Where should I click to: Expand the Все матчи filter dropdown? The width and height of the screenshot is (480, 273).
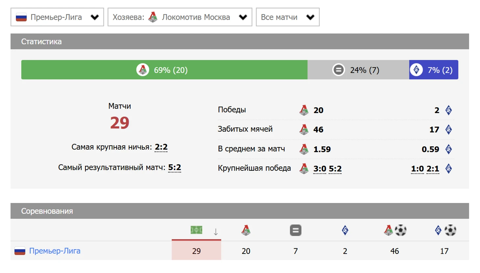tap(288, 17)
